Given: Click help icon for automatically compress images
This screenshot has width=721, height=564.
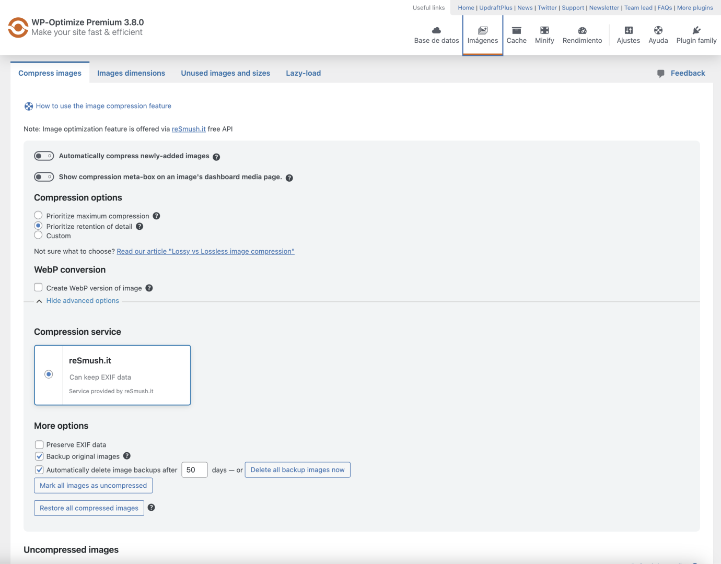Looking at the screenshot, I should click(216, 157).
